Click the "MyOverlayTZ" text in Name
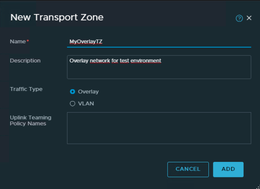Viewport: 260px width, 189px height. [86, 41]
